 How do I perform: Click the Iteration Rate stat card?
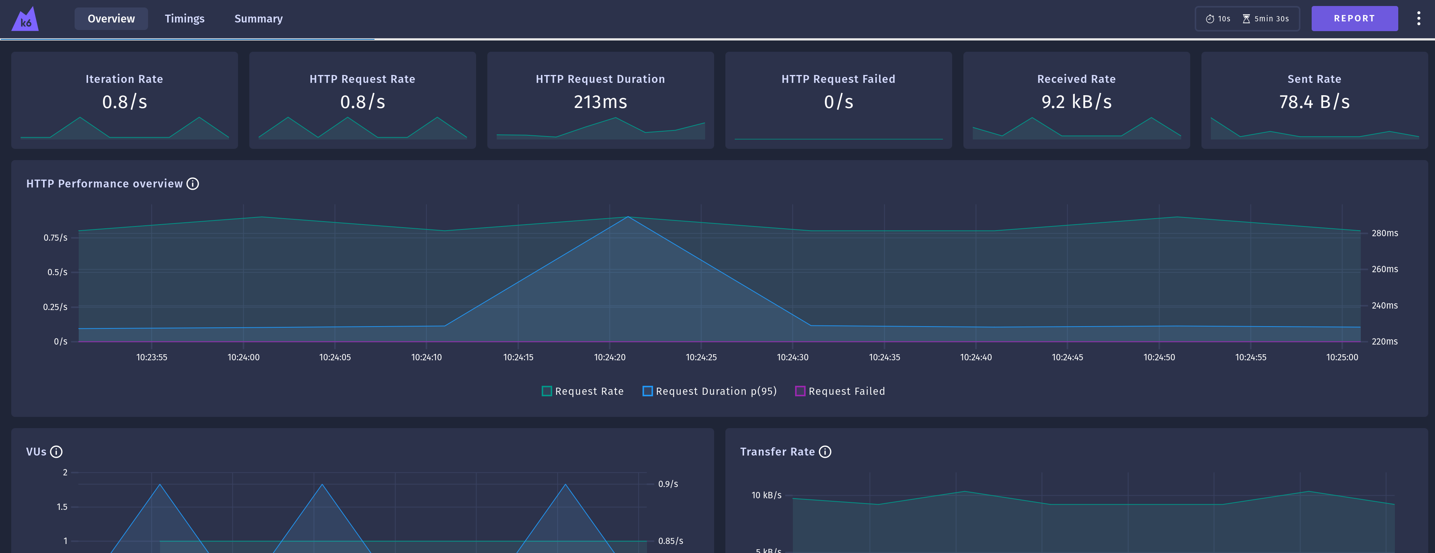[124, 100]
